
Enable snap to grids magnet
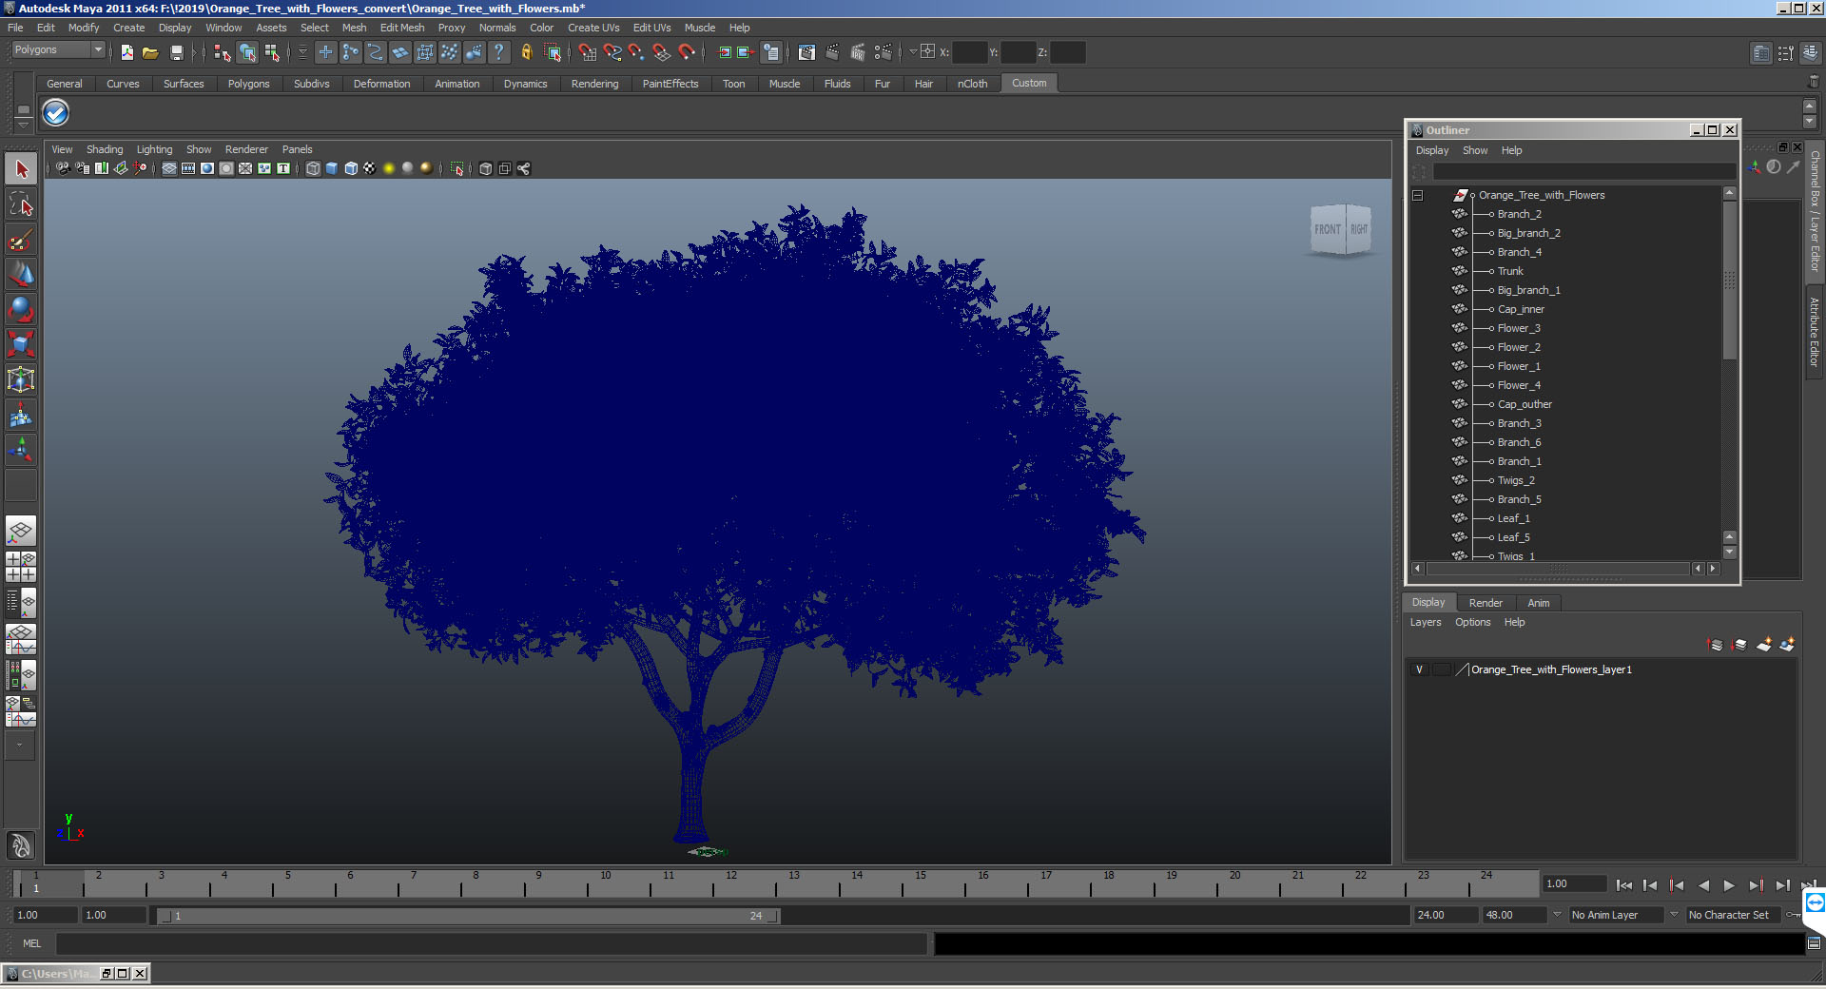(588, 52)
